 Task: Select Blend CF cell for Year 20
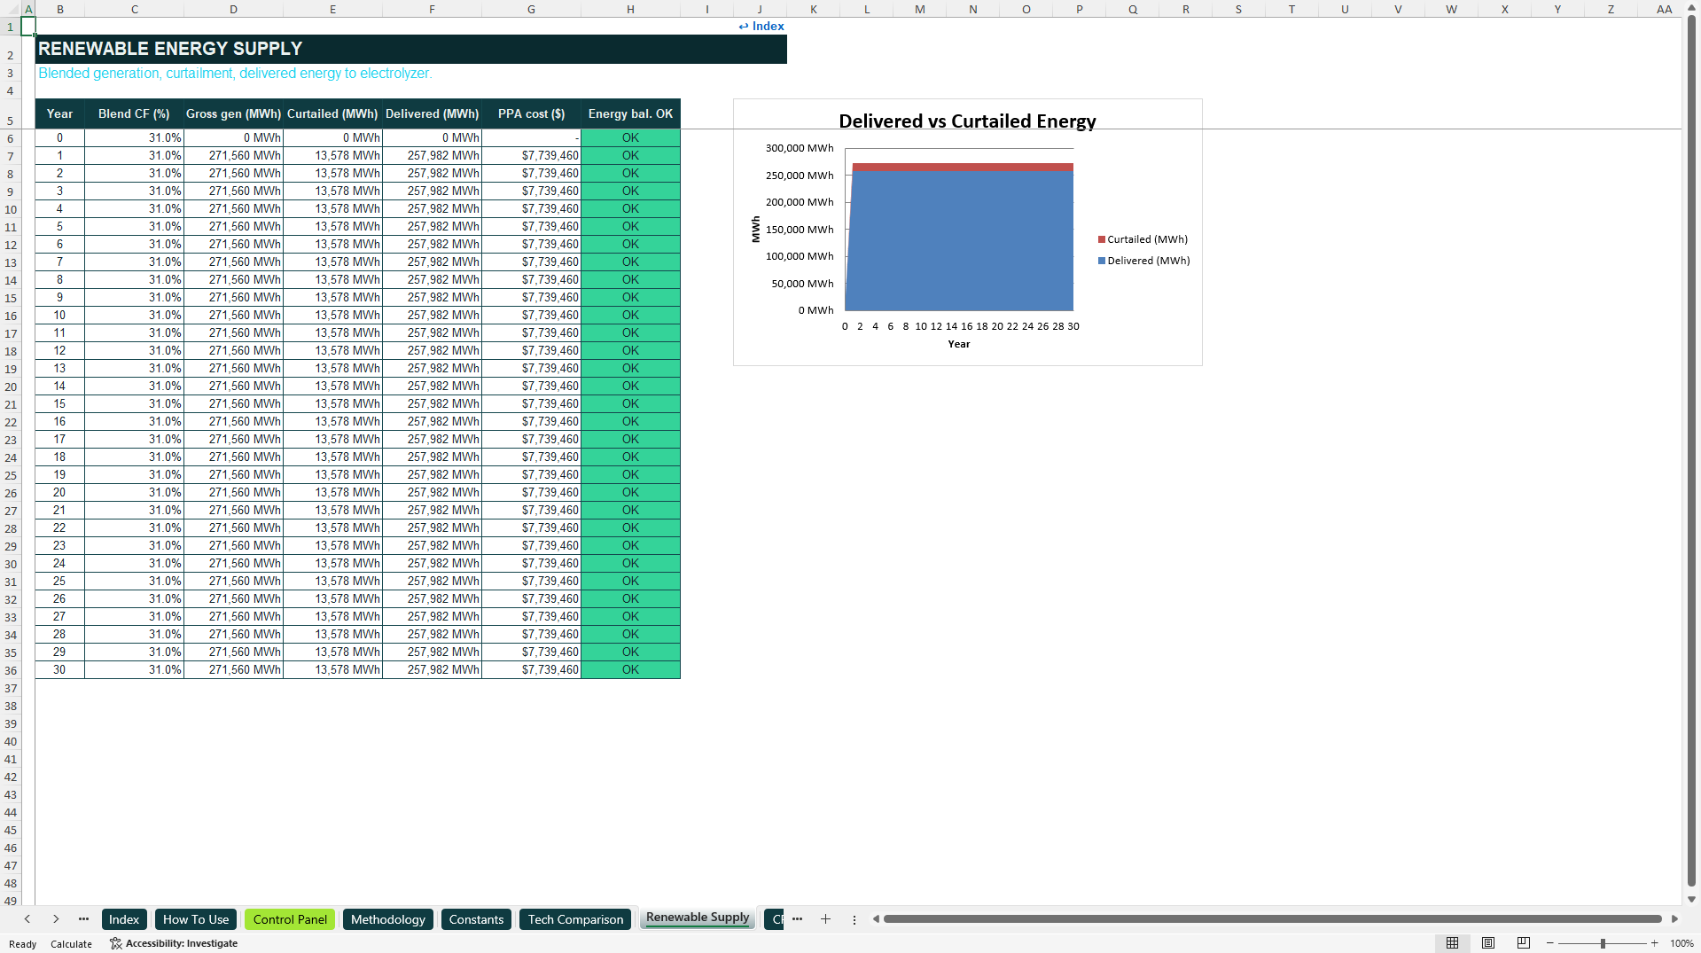point(134,493)
